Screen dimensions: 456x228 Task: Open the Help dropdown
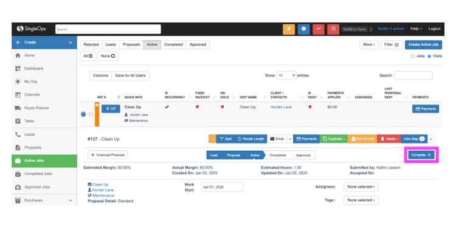(416, 29)
